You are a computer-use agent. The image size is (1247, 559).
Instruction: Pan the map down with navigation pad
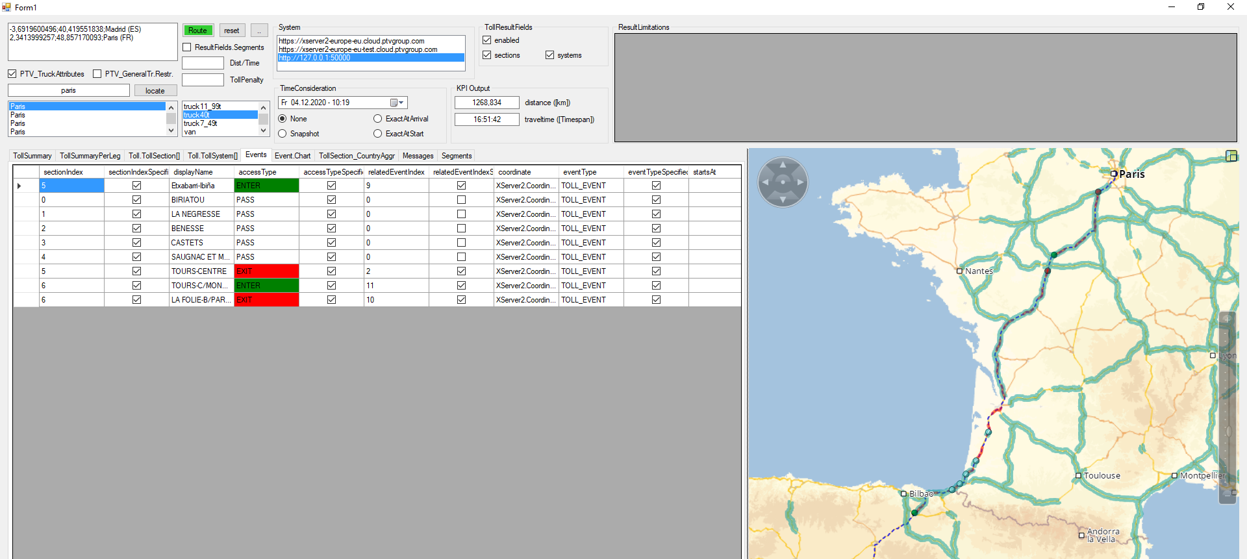783,199
